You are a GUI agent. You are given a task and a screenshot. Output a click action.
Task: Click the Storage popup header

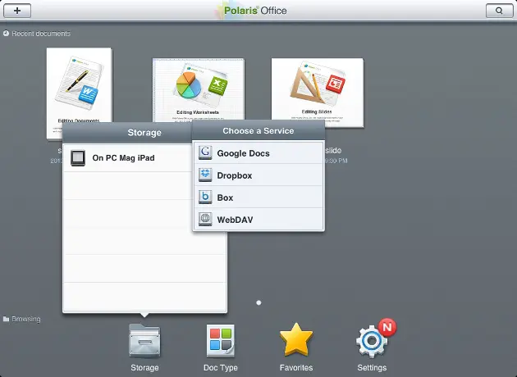tap(127, 133)
